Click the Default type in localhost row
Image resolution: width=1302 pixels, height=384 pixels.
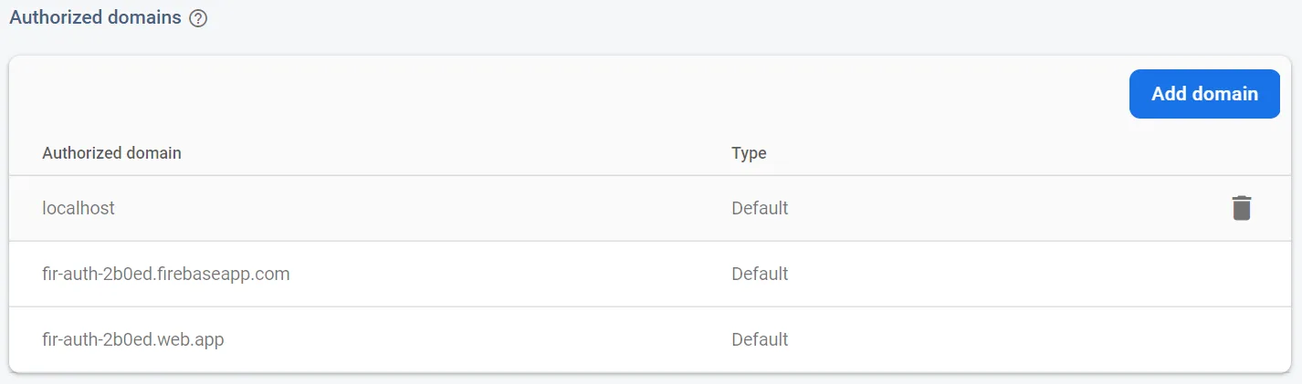click(760, 208)
